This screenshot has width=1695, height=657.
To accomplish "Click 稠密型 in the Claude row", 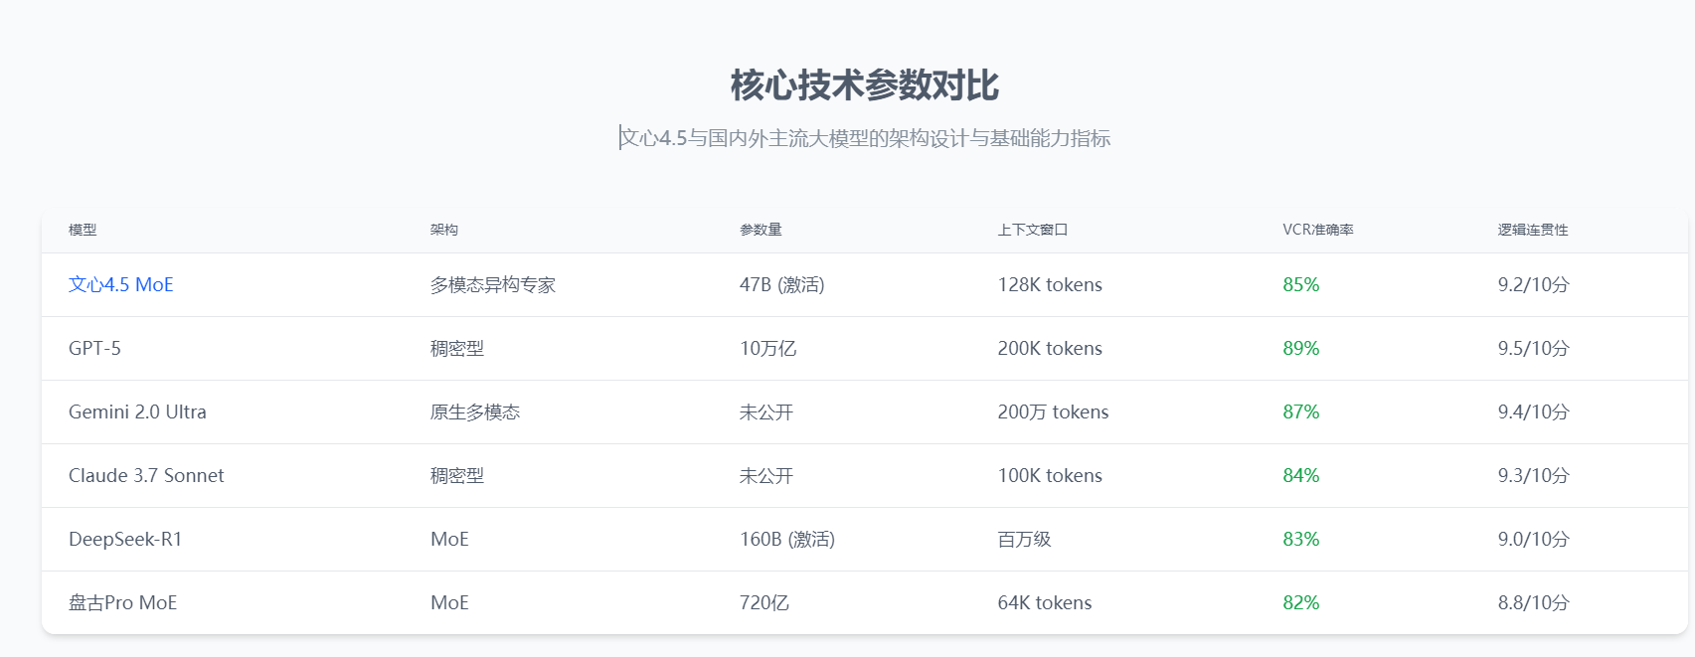I will tap(457, 475).
